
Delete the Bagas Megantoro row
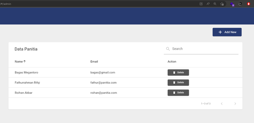coord(178,72)
